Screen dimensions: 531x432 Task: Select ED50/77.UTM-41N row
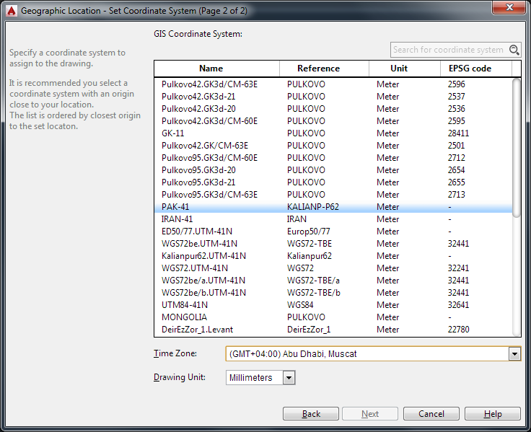[333, 232]
